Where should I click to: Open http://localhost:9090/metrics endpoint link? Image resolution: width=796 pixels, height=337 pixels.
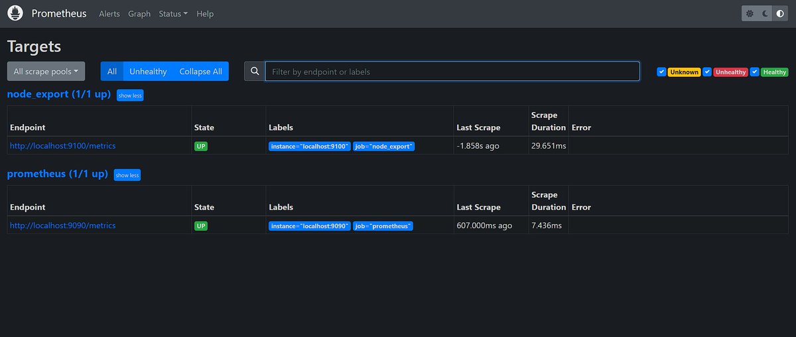point(63,226)
